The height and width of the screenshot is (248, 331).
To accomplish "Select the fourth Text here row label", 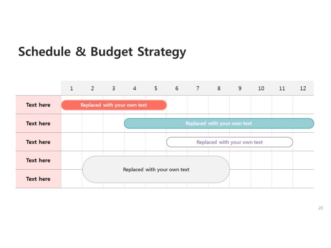I will pos(38,160).
